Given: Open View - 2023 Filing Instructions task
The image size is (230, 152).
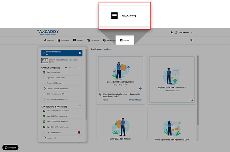Looking at the screenshot, I should (62, 116).
